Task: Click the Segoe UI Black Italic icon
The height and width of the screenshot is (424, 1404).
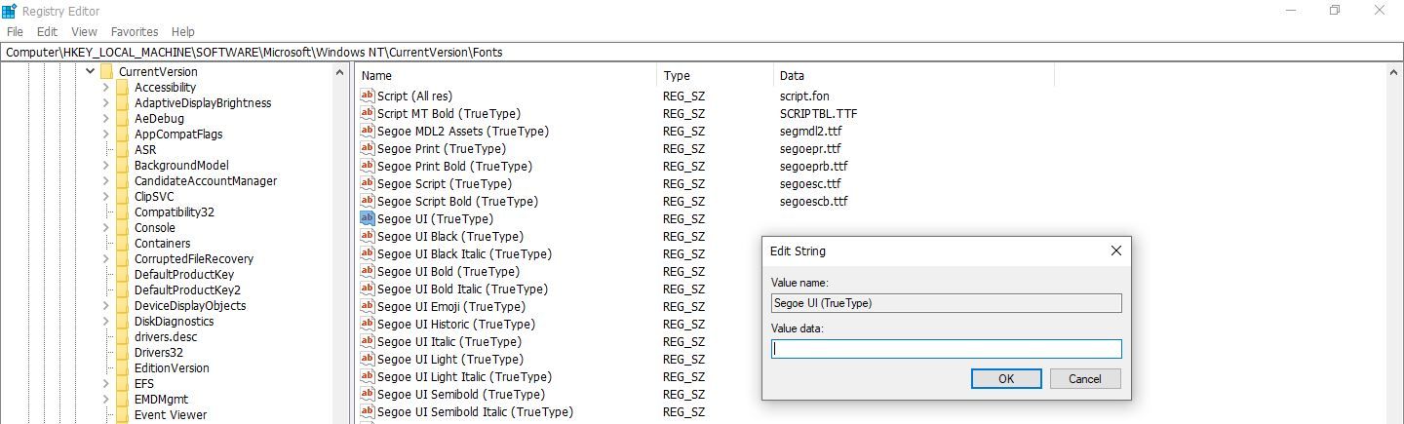Action: (368, 253)
